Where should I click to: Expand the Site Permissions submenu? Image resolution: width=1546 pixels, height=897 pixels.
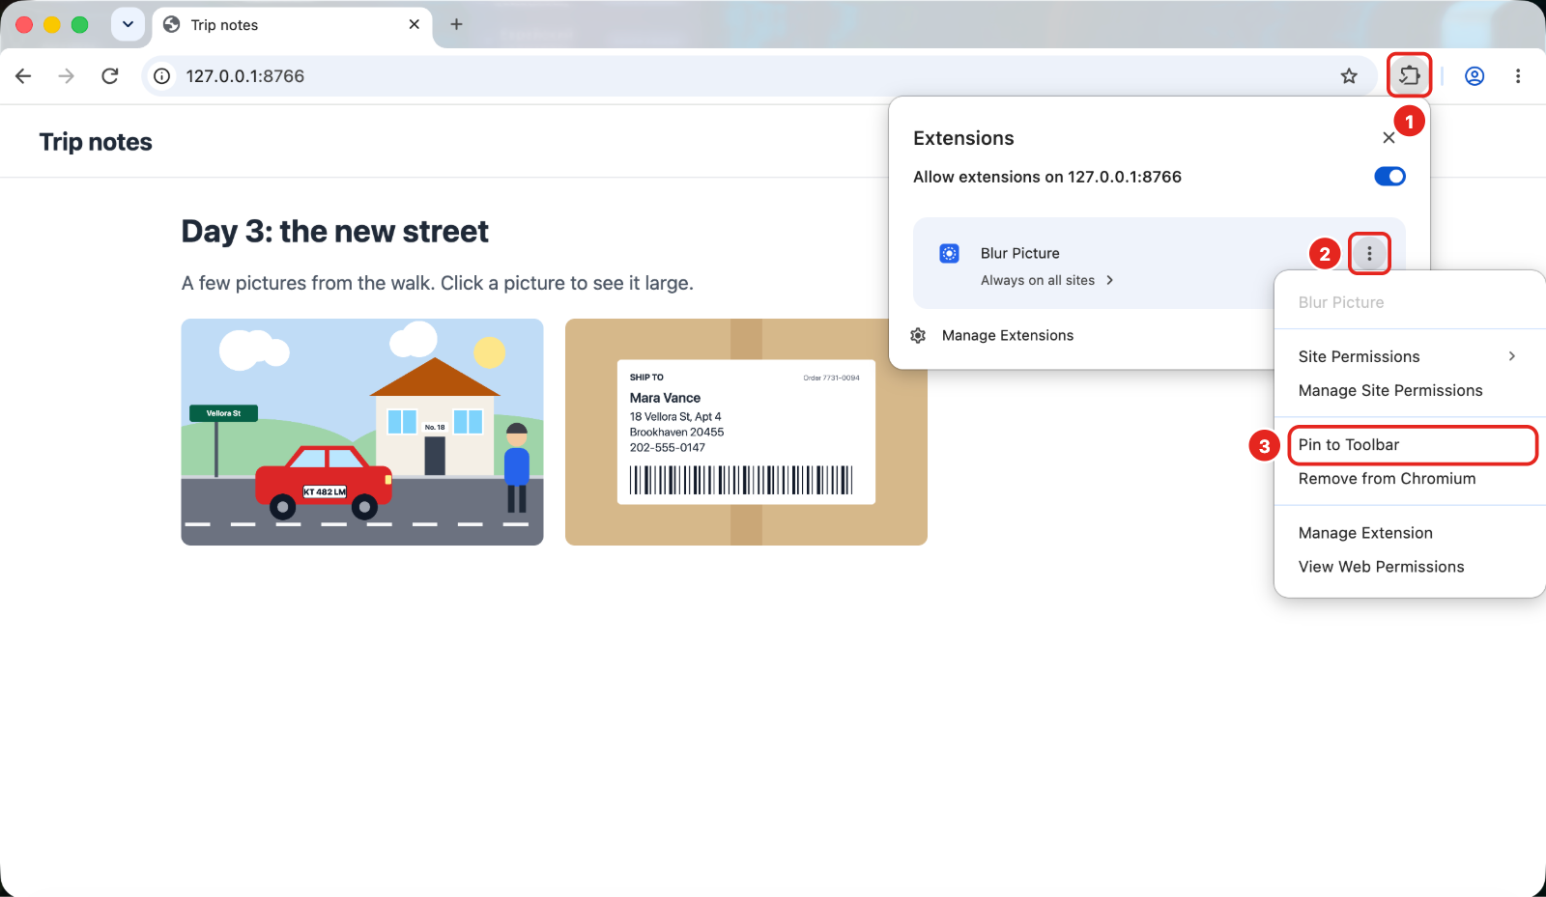coord(1408,356)
